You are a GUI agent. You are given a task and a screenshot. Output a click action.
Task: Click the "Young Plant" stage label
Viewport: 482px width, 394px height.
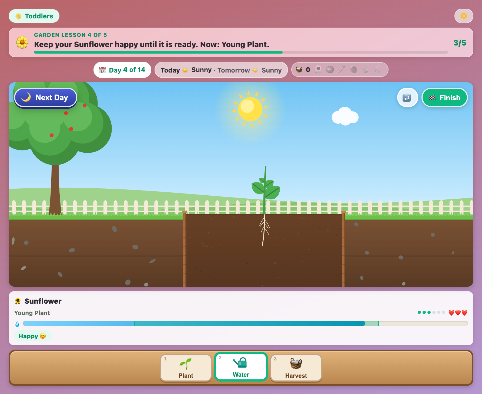32,313
